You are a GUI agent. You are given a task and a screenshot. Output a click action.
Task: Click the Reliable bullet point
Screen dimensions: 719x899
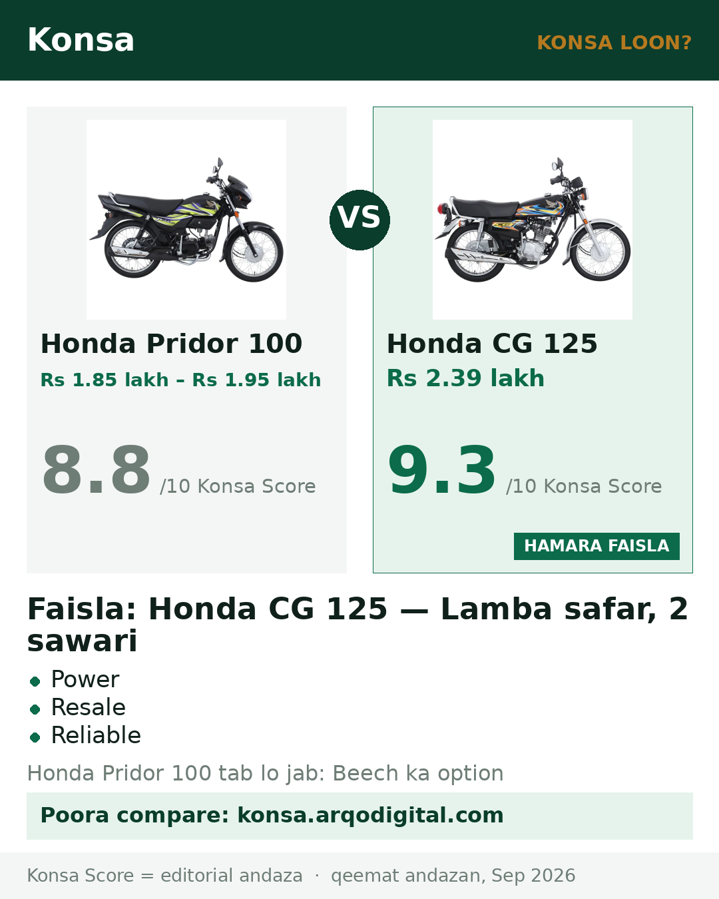pos(96,735)
